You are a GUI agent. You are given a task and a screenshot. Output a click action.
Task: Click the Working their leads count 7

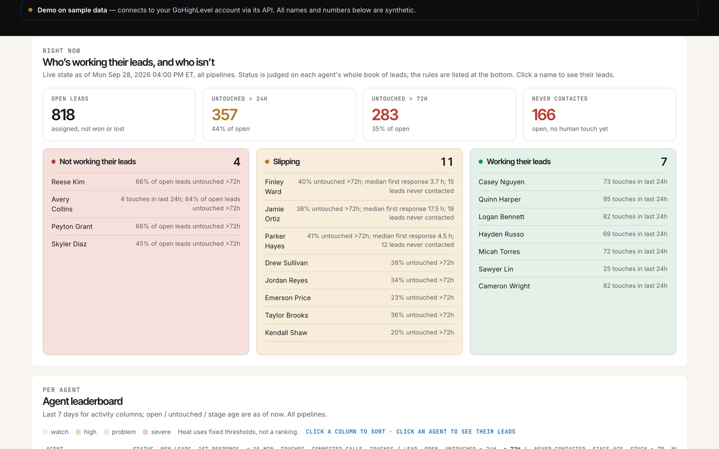pos(664,162)
